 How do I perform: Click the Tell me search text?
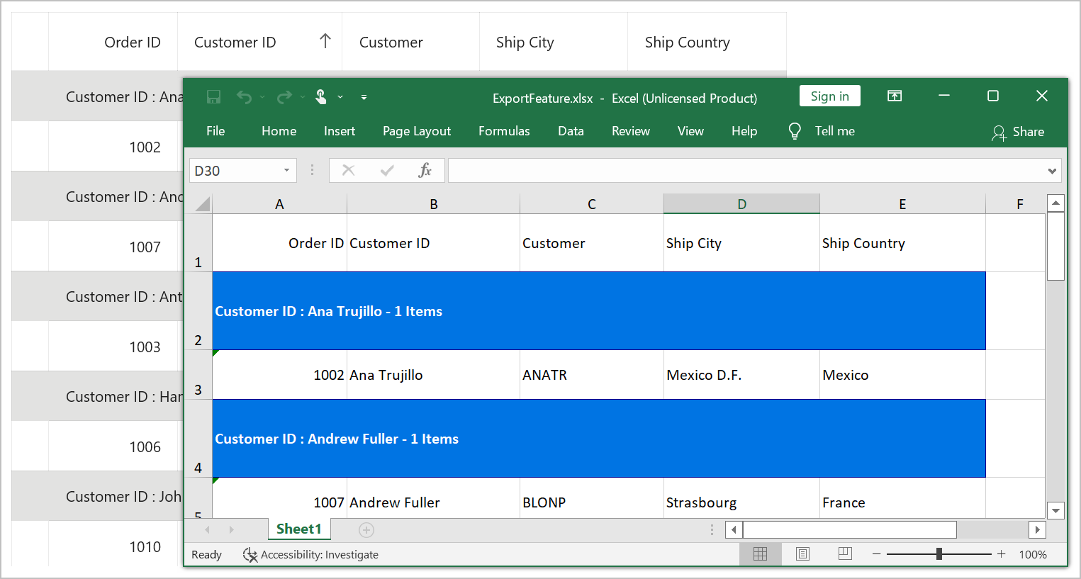(835, 131)
